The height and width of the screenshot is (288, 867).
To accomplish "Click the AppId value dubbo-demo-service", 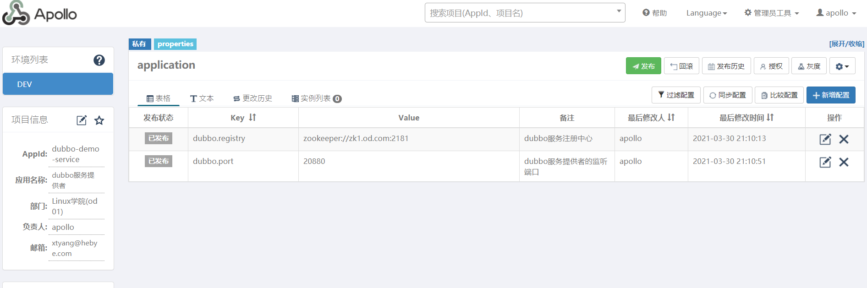I will 76,154.
